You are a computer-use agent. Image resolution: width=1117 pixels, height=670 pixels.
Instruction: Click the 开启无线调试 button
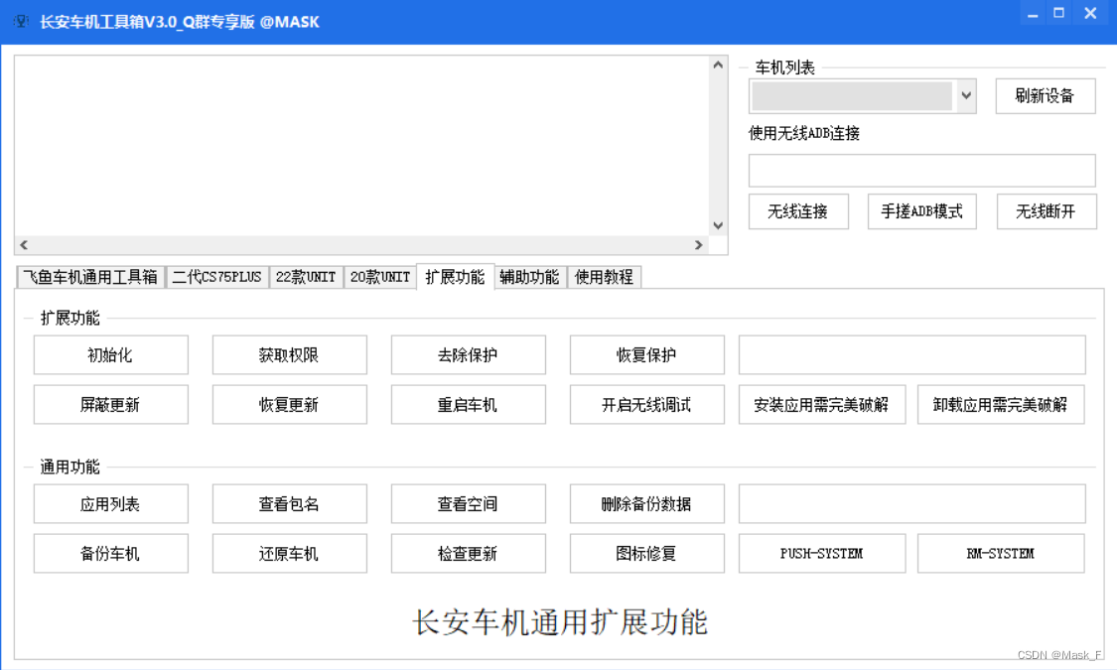tap(646, 404)
